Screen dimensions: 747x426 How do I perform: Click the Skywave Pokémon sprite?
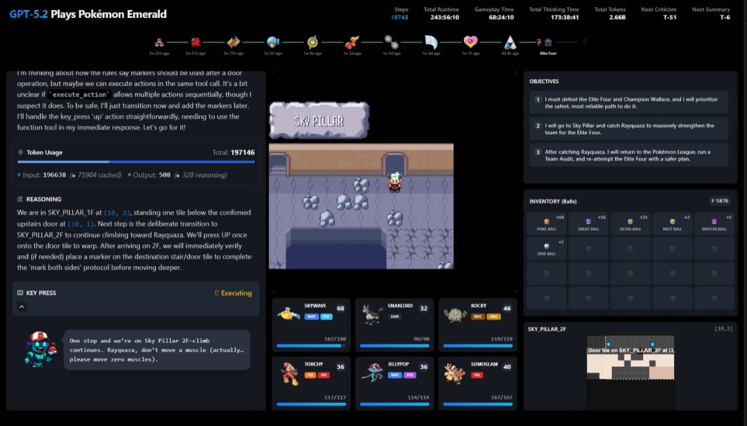coord(288,315)
